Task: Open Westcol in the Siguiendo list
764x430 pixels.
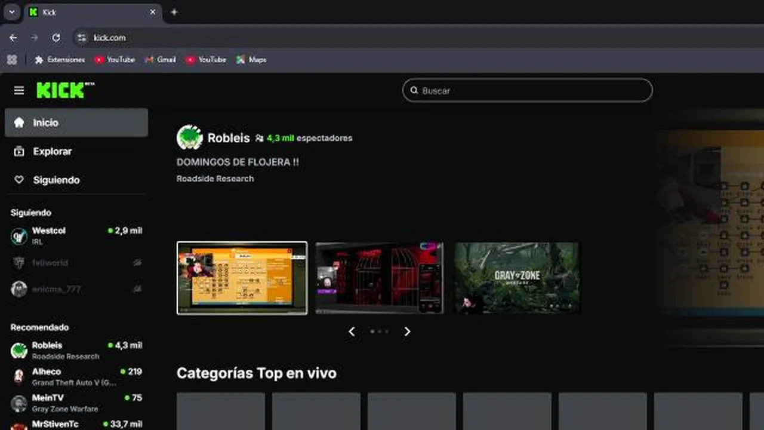Action: (76, 236)
